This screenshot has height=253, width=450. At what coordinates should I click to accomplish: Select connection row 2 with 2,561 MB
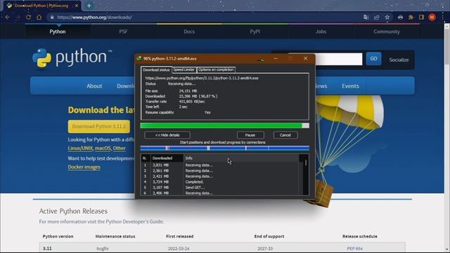[220, 171]
